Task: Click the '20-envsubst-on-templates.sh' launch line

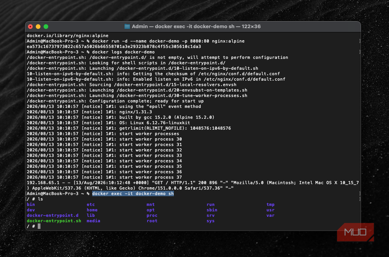Action: [137, 90]
